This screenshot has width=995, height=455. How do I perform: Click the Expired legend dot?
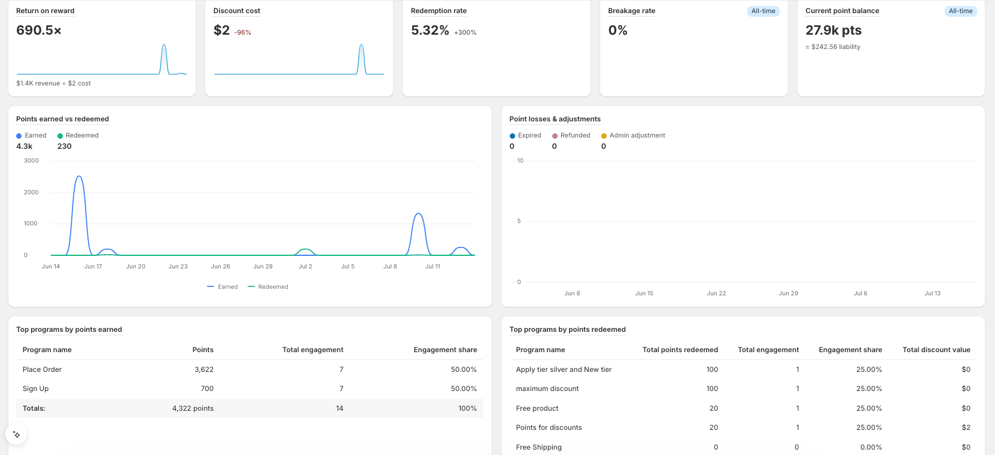coord(512,136)
